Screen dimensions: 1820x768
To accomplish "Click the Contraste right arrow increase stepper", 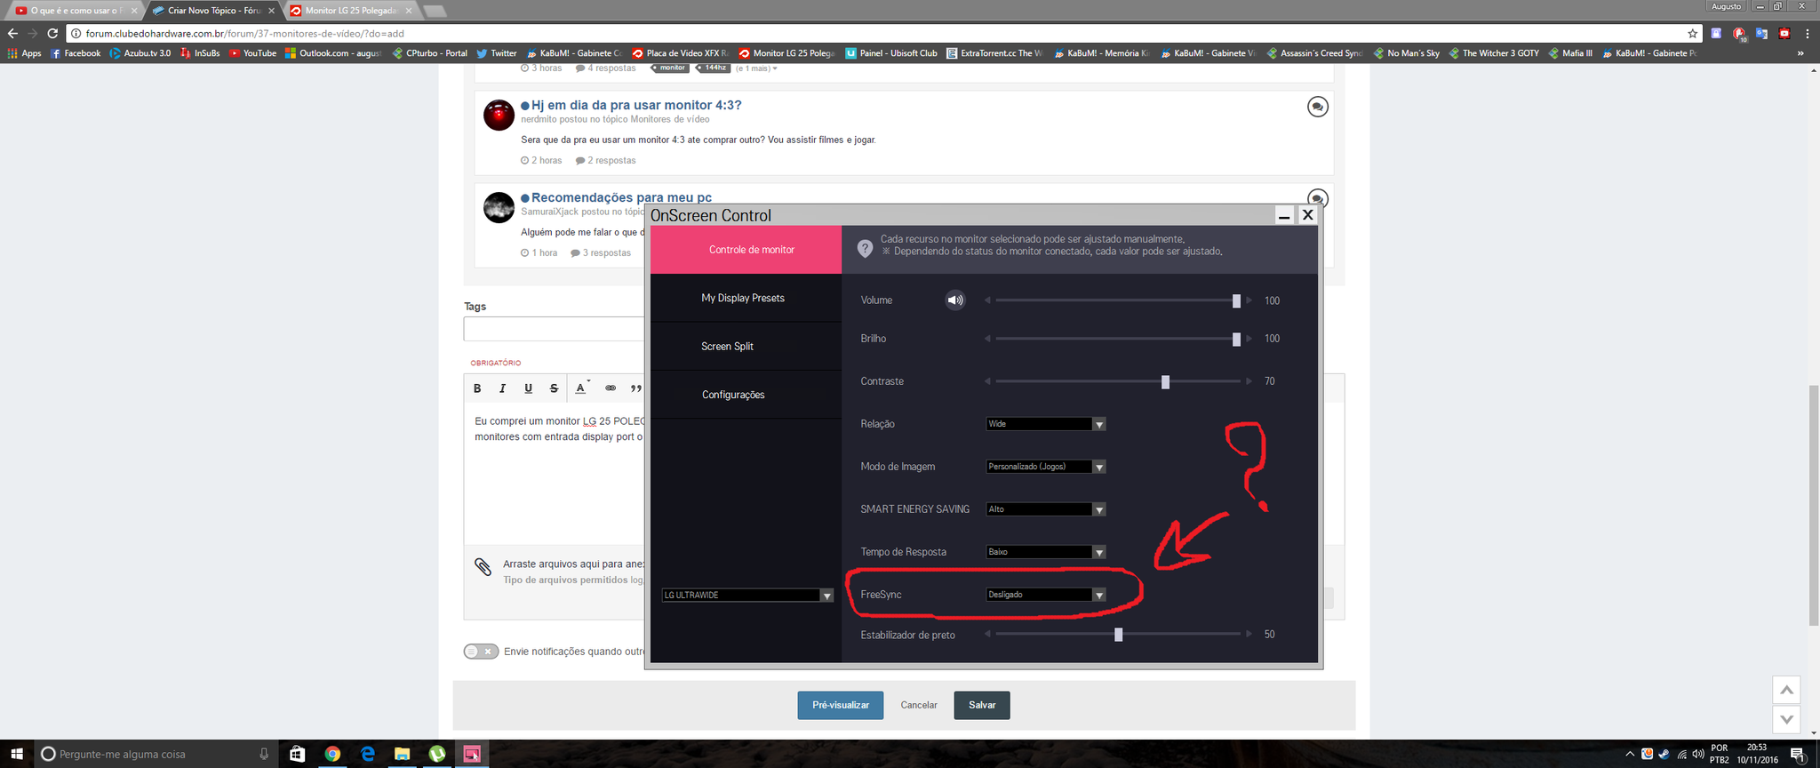I will pyautogui.click(x=1249, y=381).
